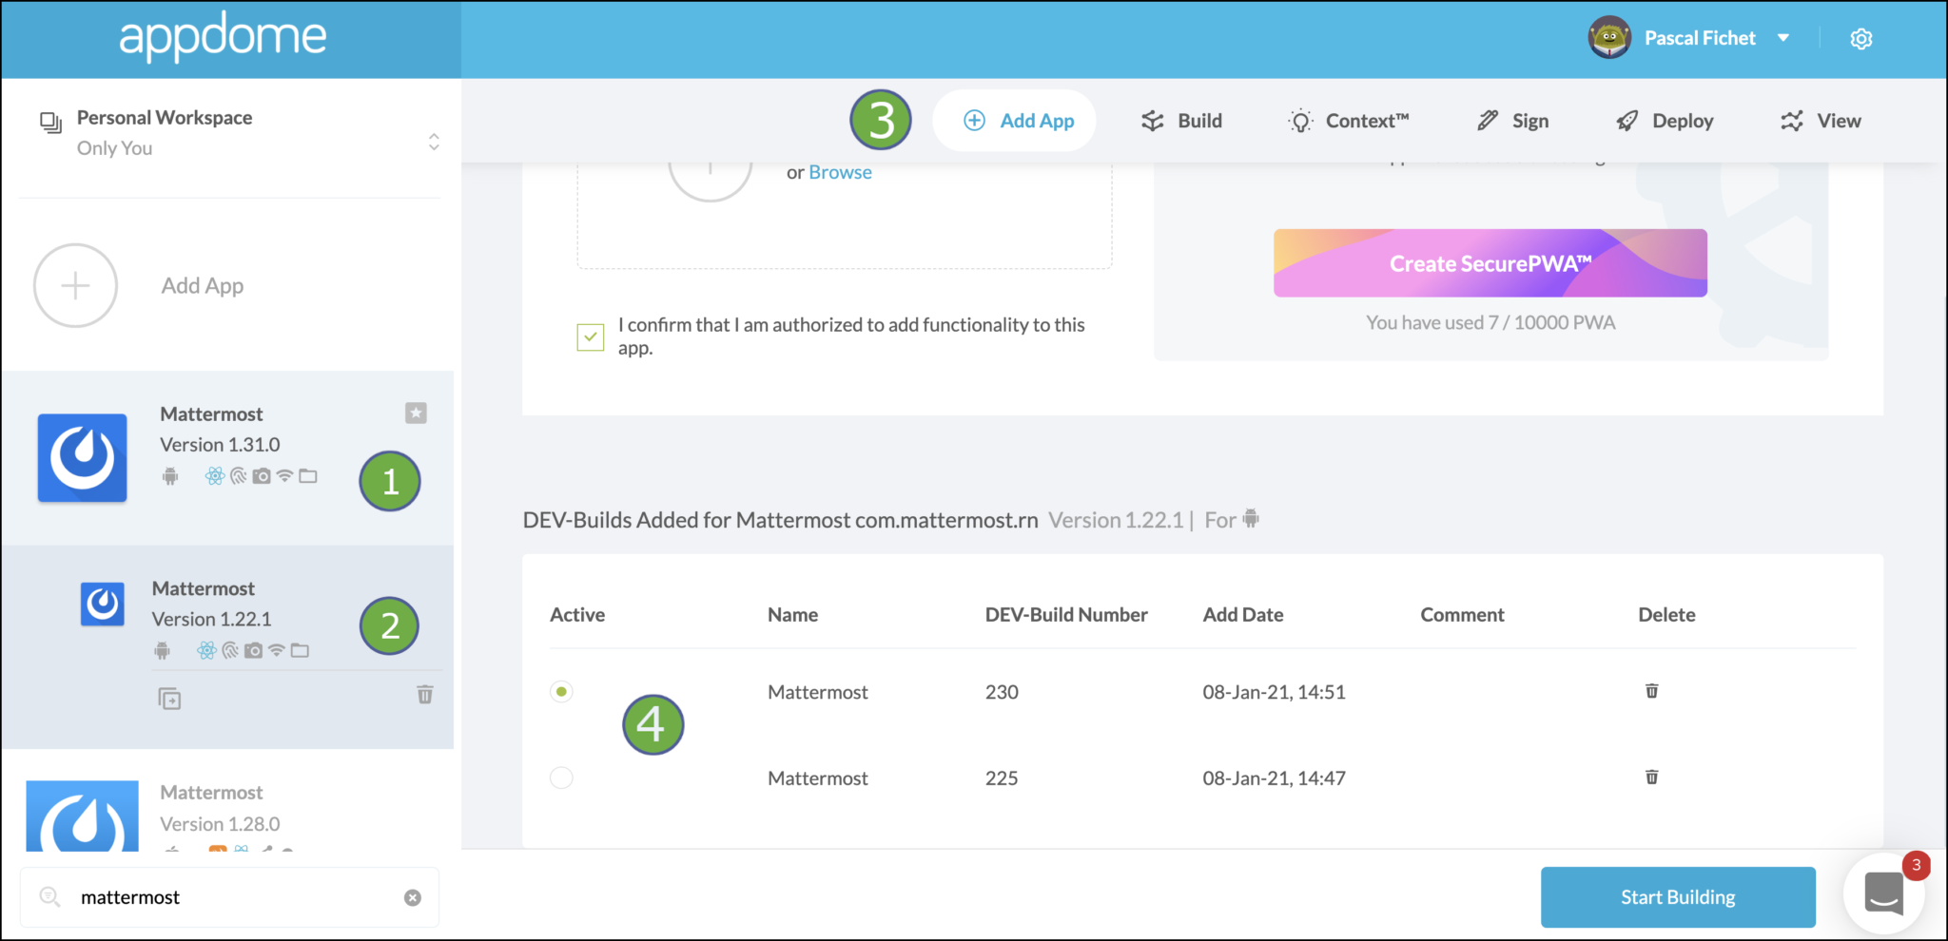
Task: Click the sidebar Add App plus circle
Action: [x=75, y=285]
